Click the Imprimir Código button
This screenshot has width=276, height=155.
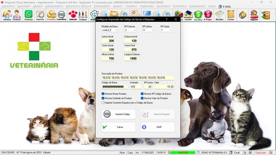coord(119,114)
